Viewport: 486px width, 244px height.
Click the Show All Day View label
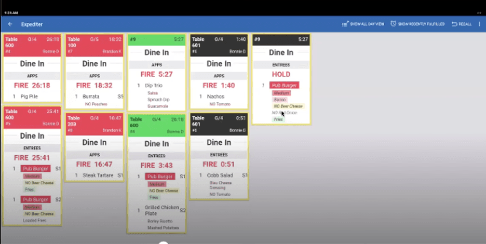(x=367, y=24)
